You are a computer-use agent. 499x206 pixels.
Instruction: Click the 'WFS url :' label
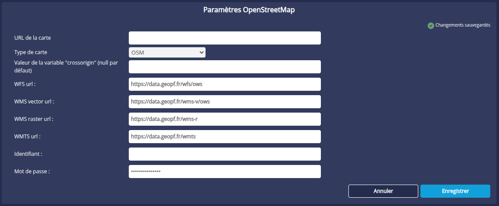tap(25, 84)
